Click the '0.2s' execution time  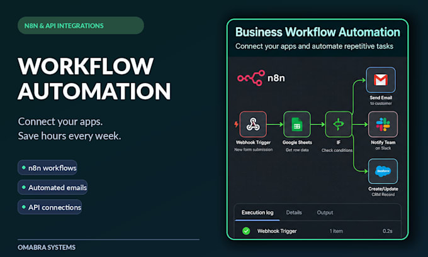coord(387,231)
